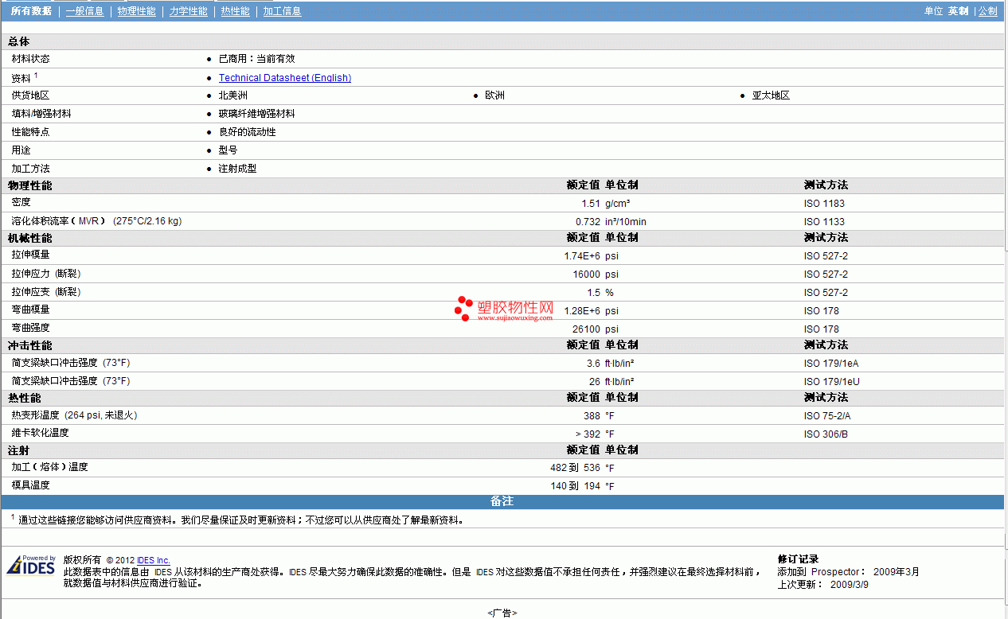Click the 已商用：当前有效 status
The height and width of the screenshot is (619, 1008).
coord(257,59)
